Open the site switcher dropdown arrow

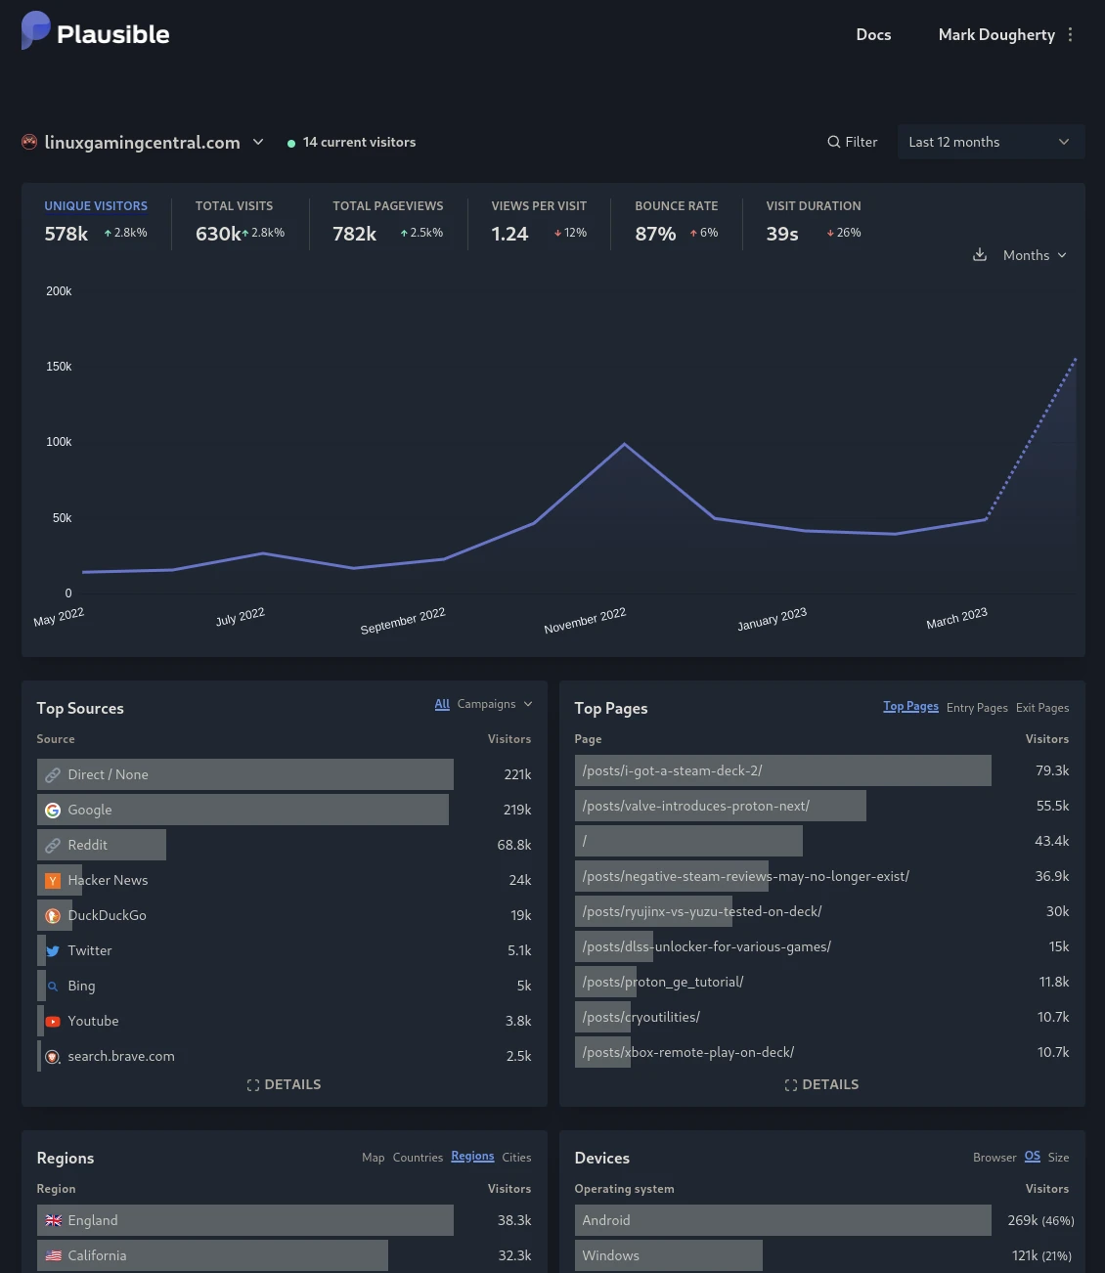tap(258, 142)
